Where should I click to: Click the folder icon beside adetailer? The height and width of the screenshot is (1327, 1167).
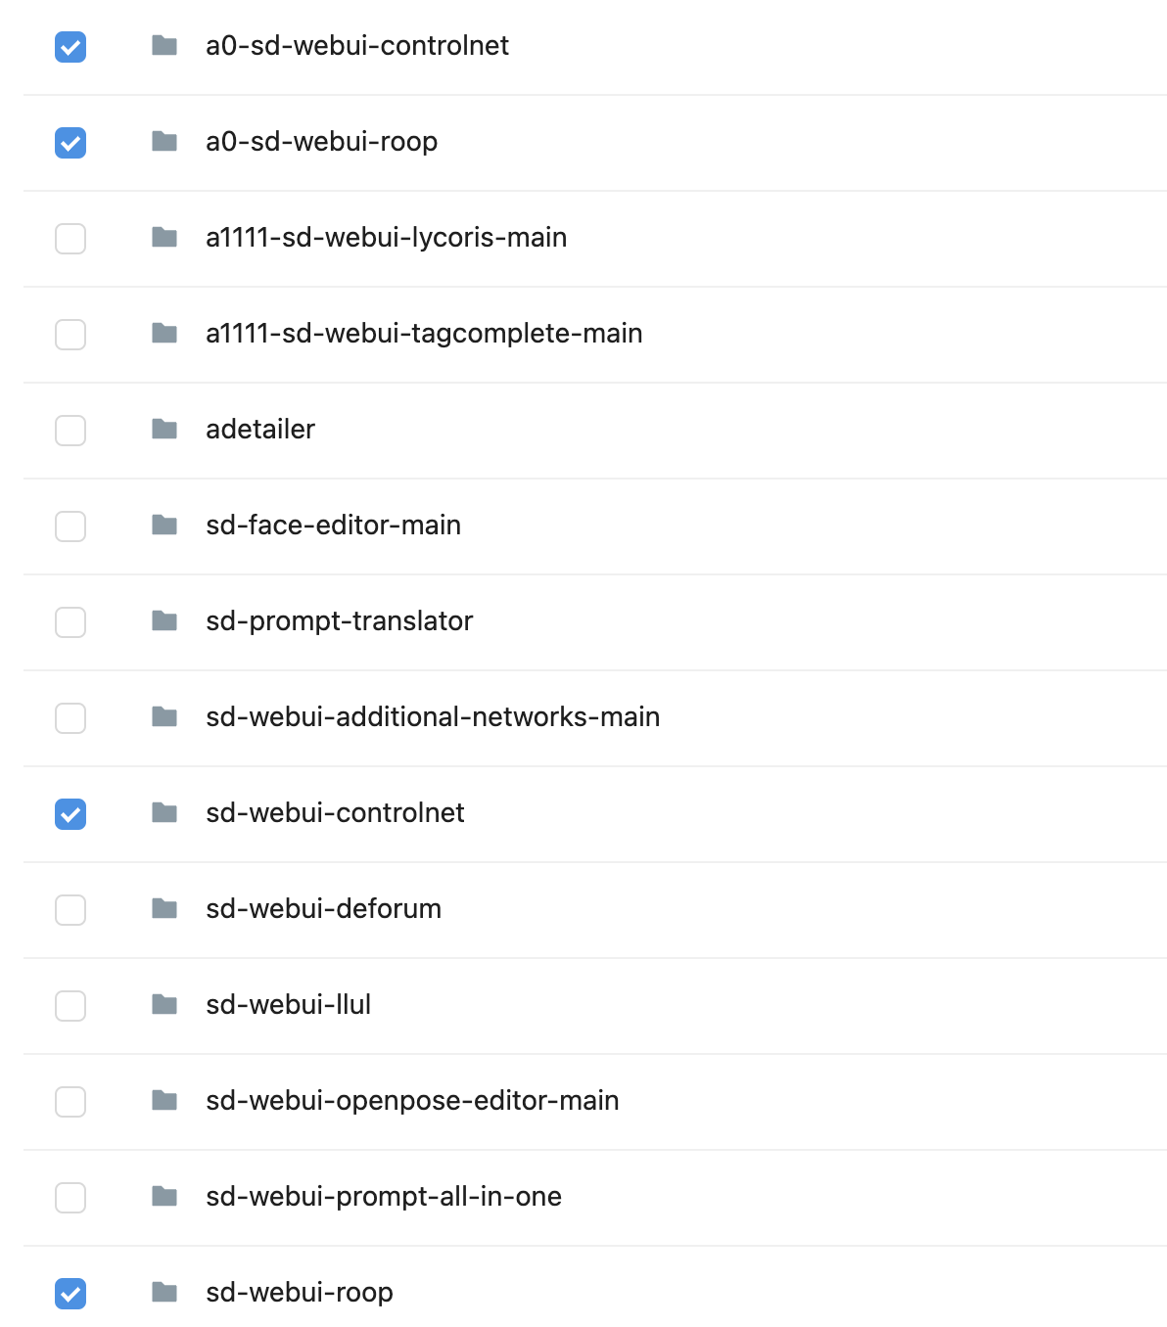164,429
